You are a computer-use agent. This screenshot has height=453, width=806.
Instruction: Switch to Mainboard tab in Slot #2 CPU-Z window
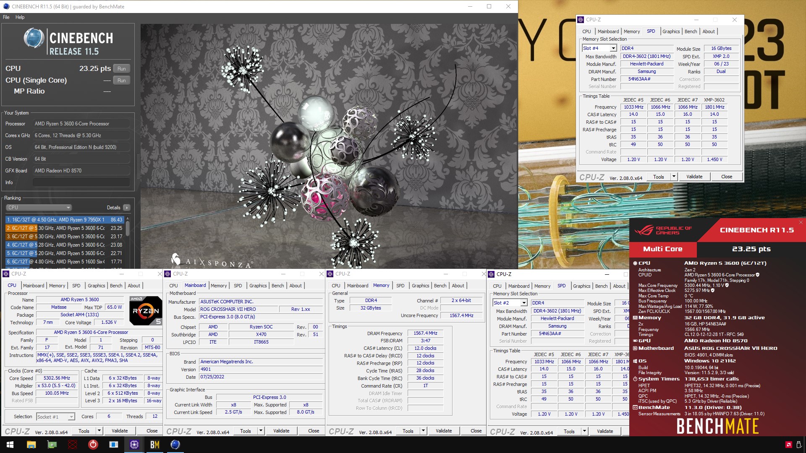[x=519, y=286]
